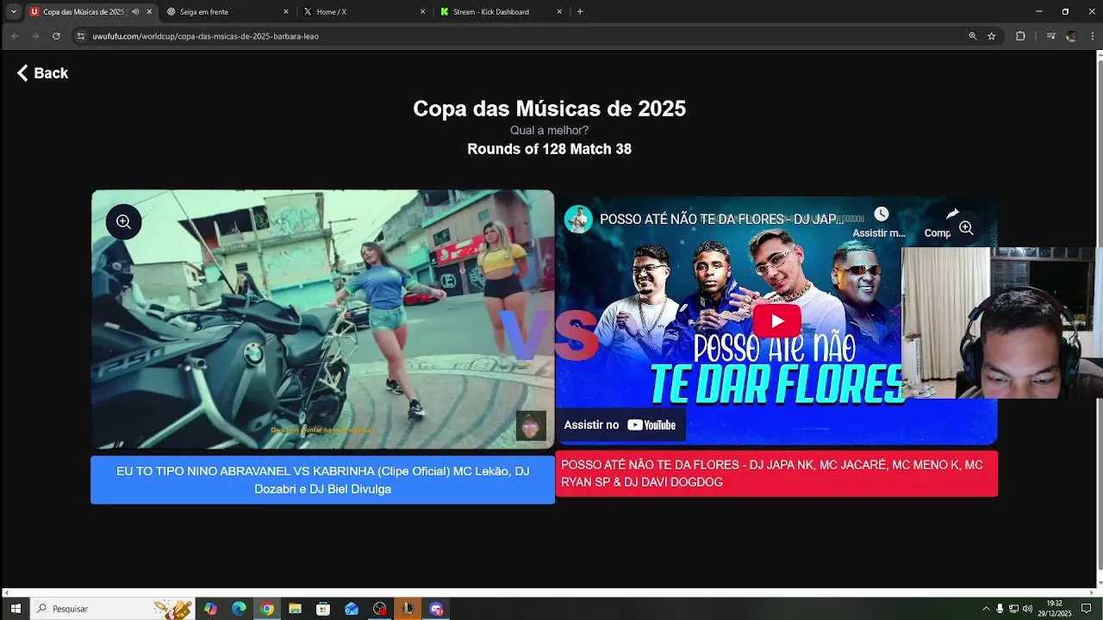1103x620 pixels.
Task: Go back using the Back arrow link
Action: point(42,73)
